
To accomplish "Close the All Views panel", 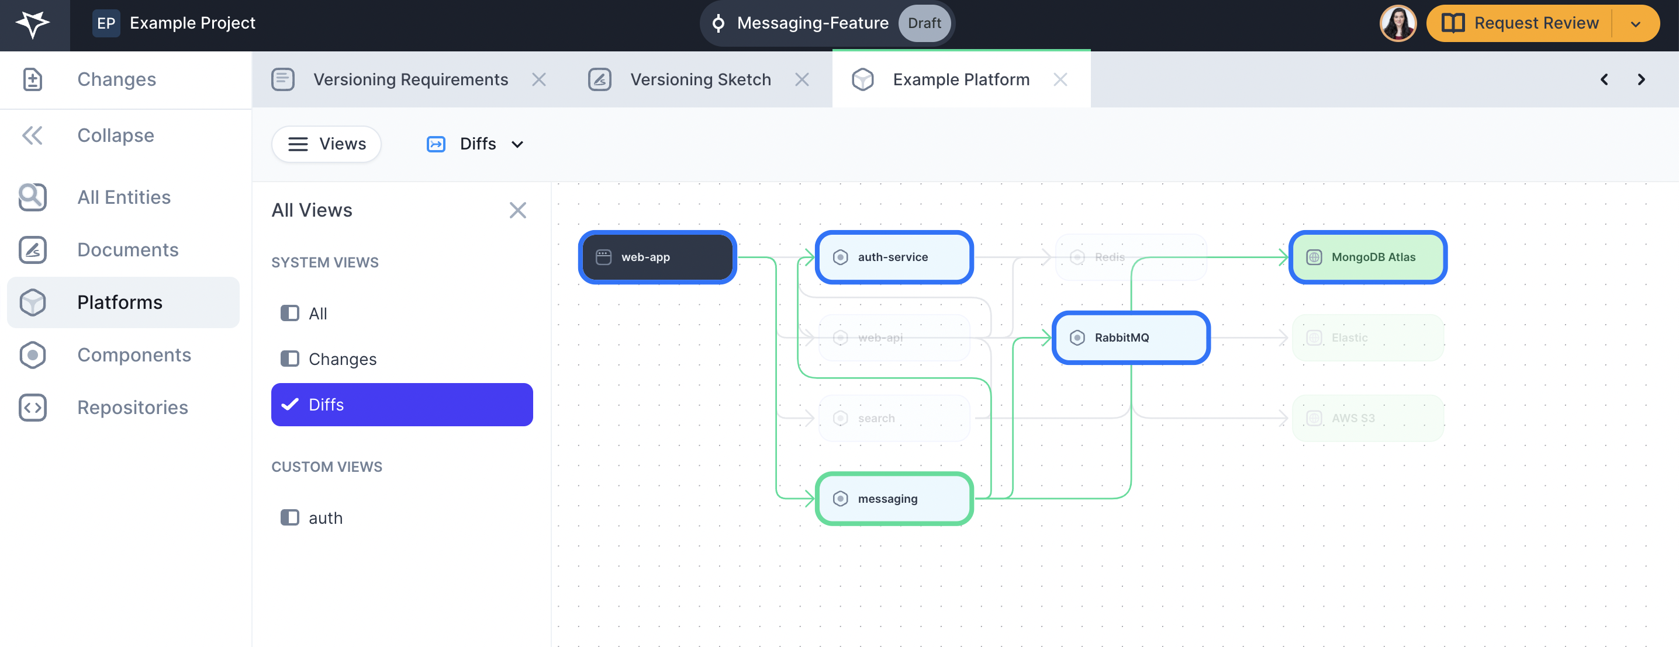I will tap(517, 210).
